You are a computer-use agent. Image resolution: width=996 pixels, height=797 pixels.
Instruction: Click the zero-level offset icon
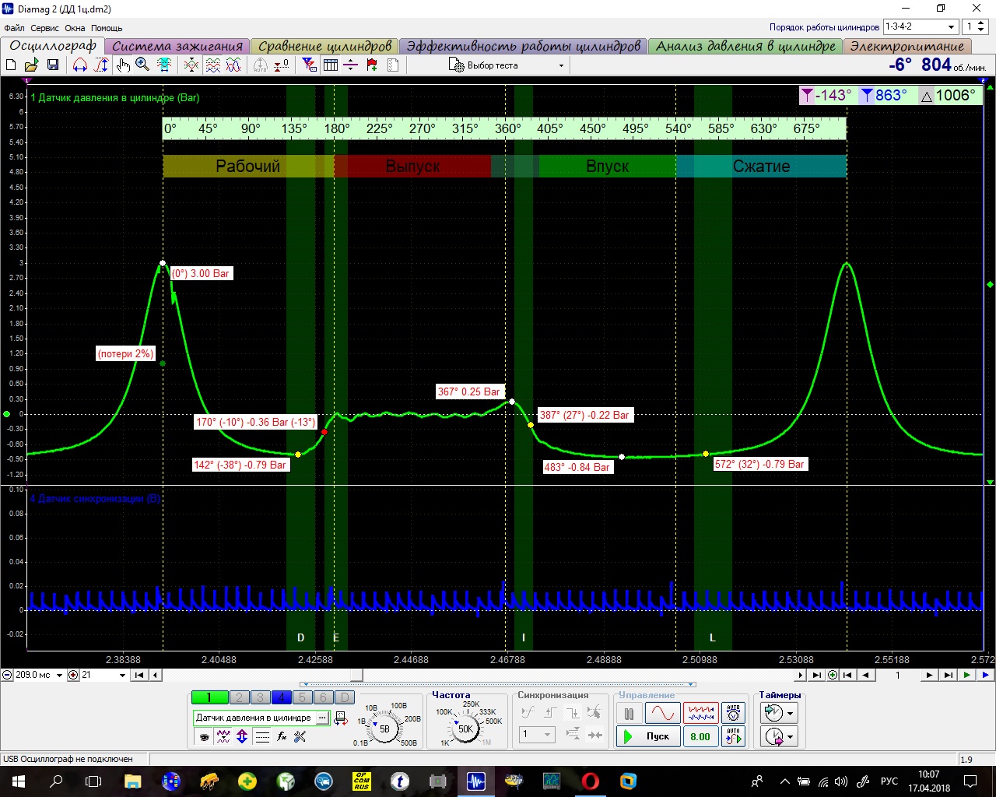(282, 65)
